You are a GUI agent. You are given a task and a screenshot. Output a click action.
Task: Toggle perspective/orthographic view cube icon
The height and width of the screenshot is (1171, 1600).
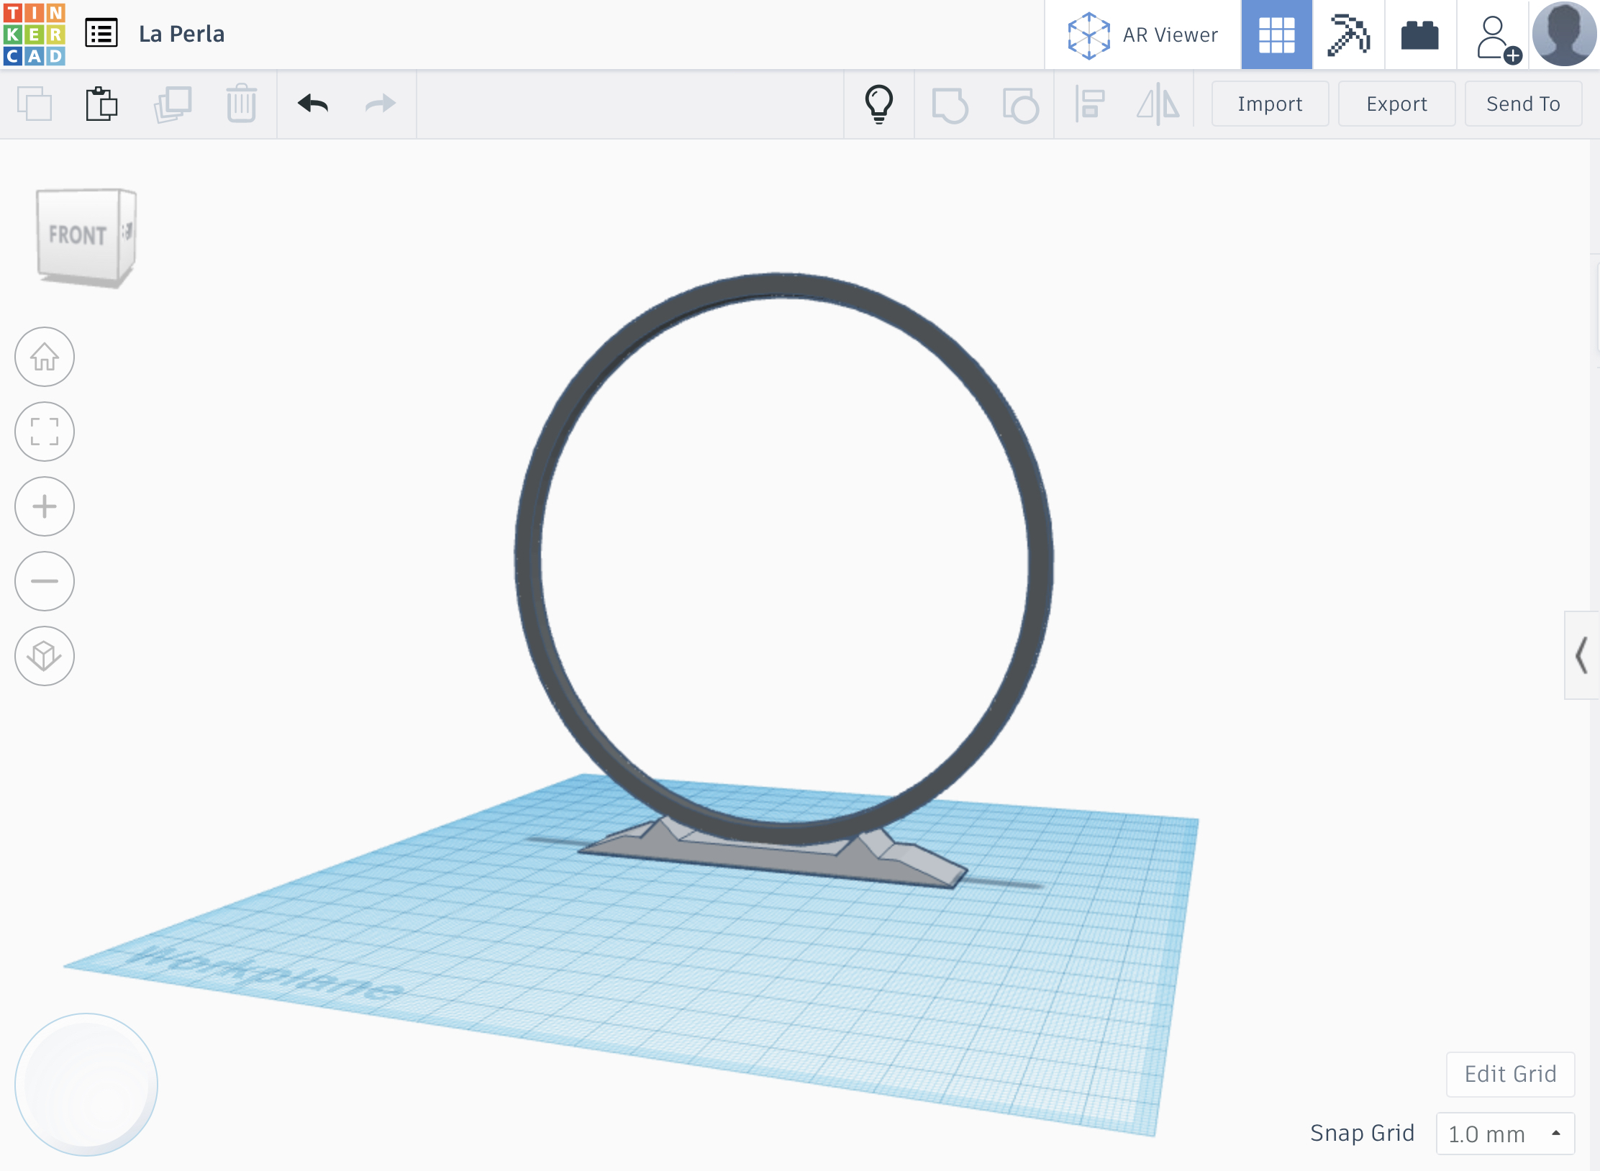pyautogui.click(x=45, y=656)
